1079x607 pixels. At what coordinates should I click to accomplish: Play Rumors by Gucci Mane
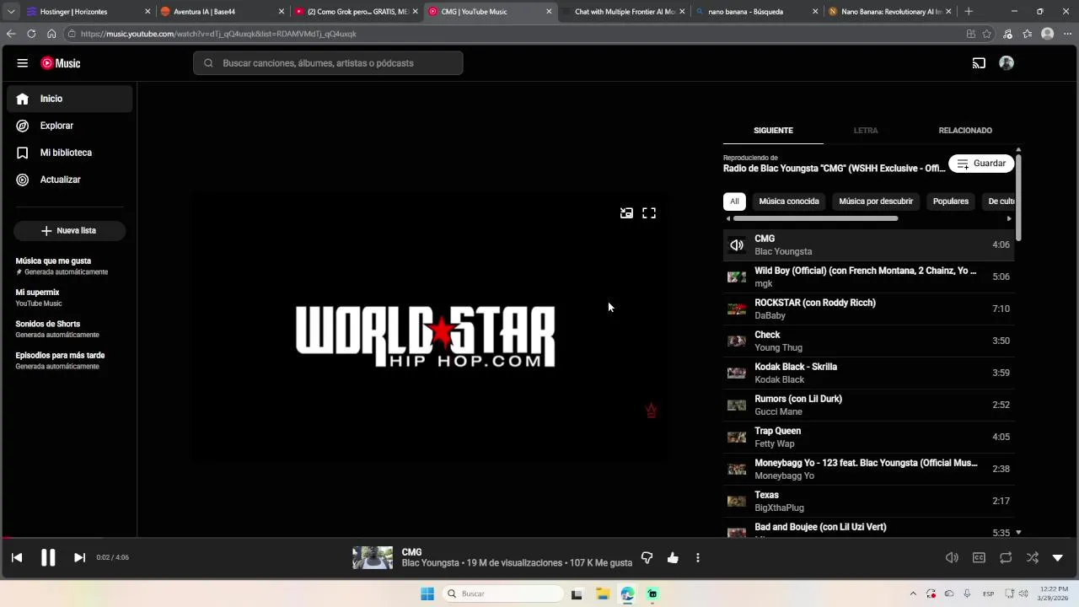pos(868,405)
